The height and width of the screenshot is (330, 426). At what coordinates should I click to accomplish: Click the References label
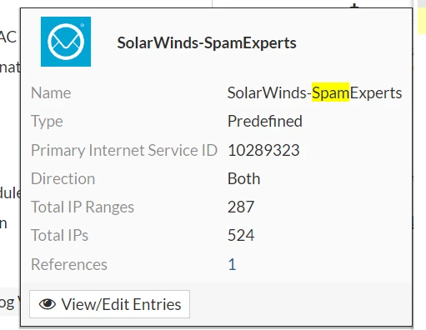click(69, 264)
